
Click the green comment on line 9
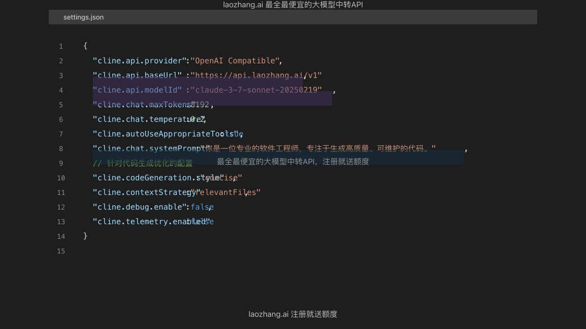[x=143, y=163]
